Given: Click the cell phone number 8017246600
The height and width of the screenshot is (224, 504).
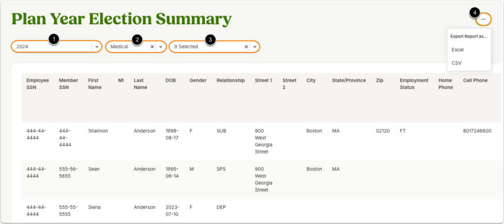Looking at the screenshot, I should pos(477,131).
